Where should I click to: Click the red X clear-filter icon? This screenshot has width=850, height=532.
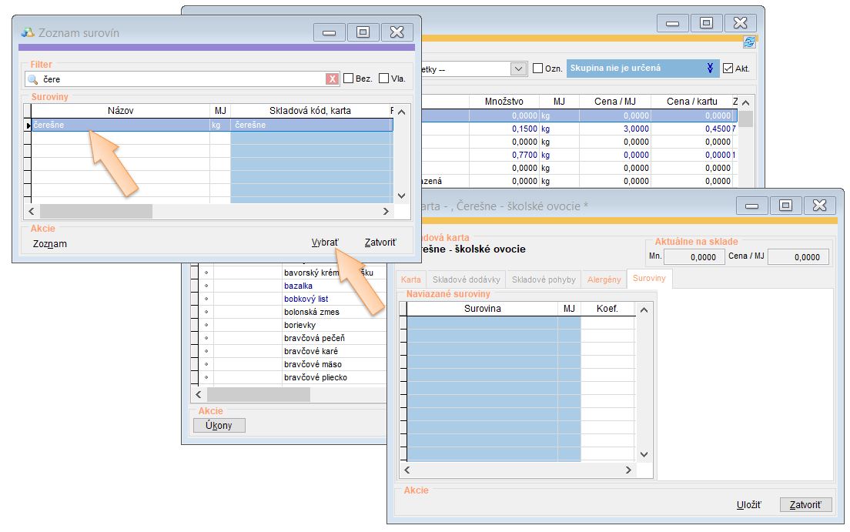pyautogui.click(x=332, y=79)
